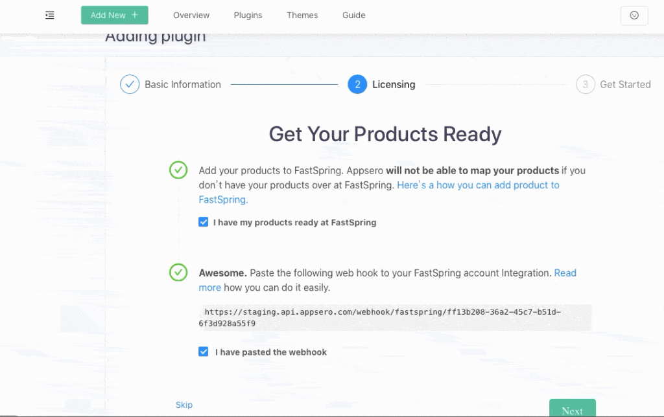Screen dimensions: 664x417
Task: Click the Add New button
Action: (x=114, y=16)
